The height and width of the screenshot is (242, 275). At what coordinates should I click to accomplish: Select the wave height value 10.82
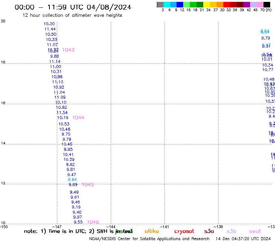click(x=62, y=107)
